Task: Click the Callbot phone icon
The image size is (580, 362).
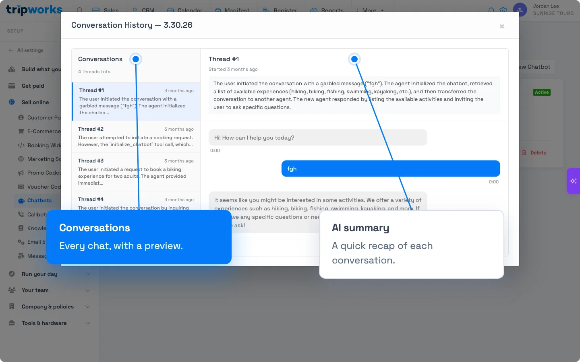Action: pos(21,214)
